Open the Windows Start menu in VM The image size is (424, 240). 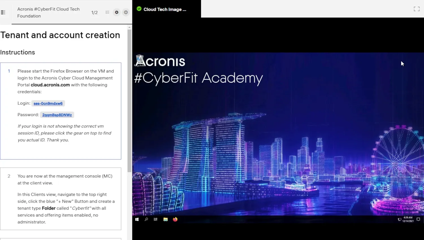137,219
